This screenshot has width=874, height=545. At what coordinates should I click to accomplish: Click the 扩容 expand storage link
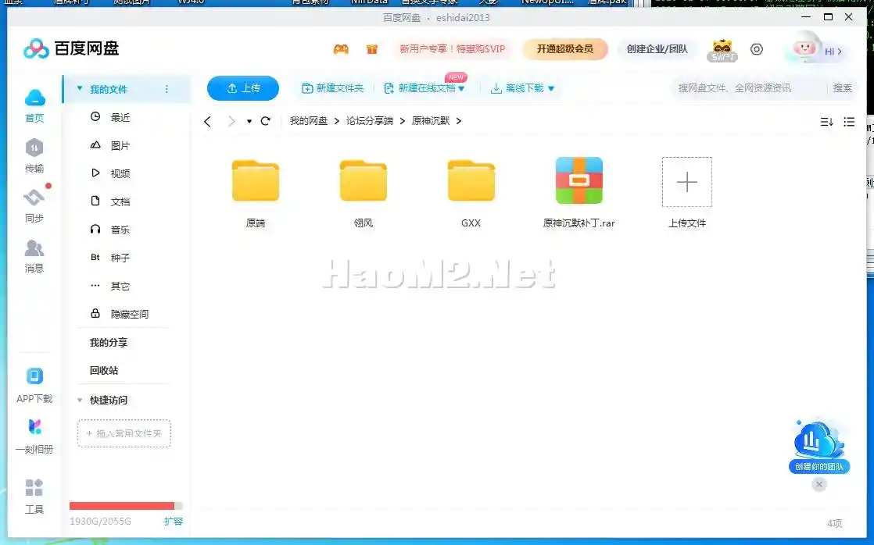tap(174, 522)
